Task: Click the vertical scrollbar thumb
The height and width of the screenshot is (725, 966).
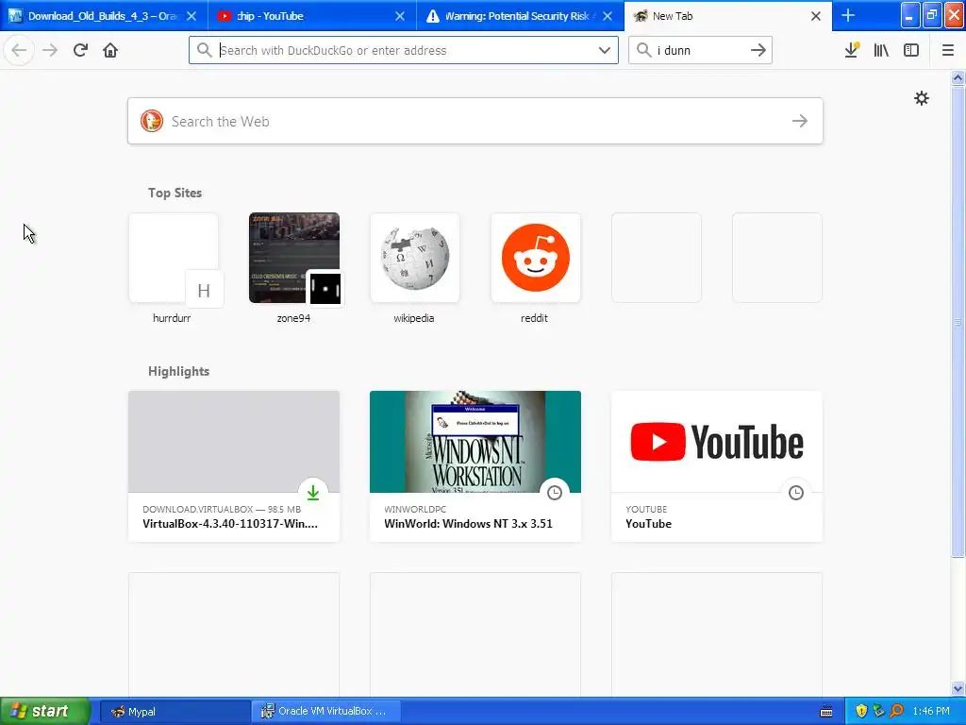Action: tap(958, 321)
